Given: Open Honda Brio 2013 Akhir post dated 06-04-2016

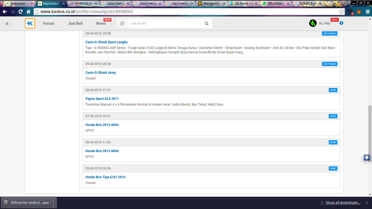Looking at the screenshot, I should tap(102, 151).
